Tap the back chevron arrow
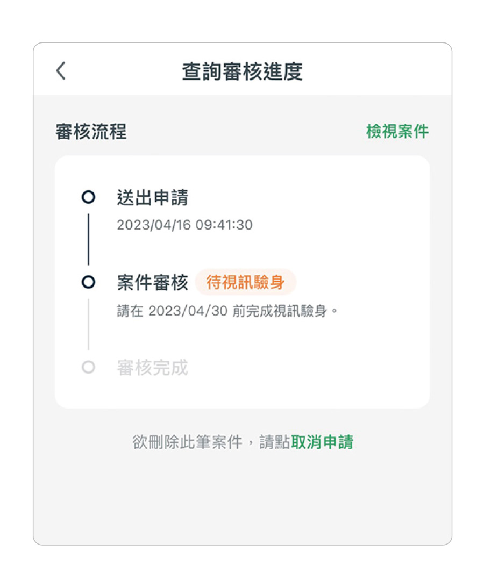This screenshot has height=587, width=484. tap(61, 71)
